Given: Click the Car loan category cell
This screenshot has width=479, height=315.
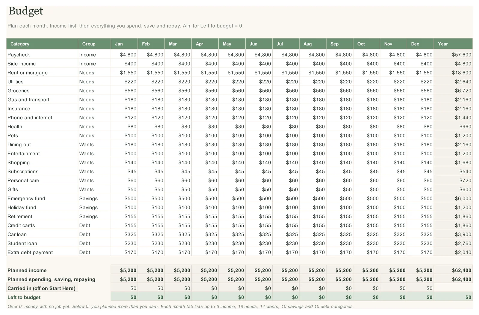Looking at the screenshot, I should click(42, 234).
